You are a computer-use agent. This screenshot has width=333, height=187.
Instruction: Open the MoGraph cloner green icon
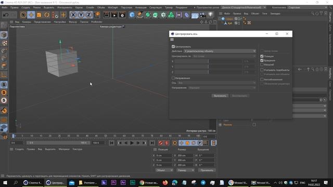pyautogui.click(x=171, y=15)
